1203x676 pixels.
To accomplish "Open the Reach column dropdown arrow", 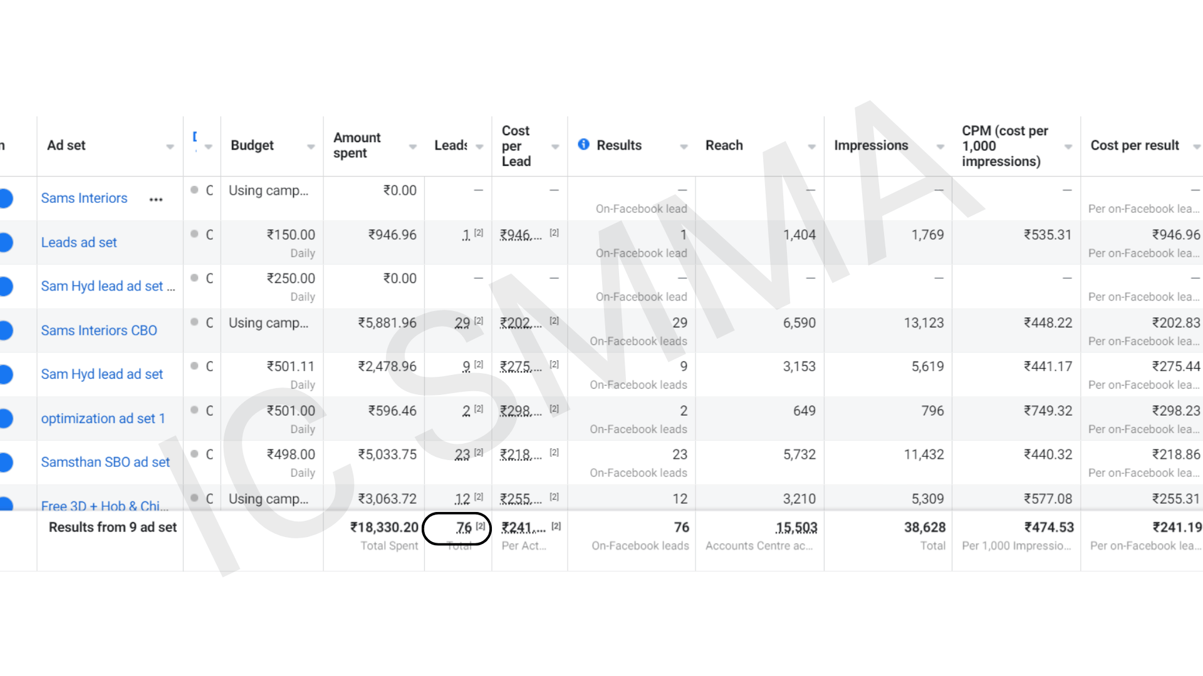I will click(x=812, y=146).
